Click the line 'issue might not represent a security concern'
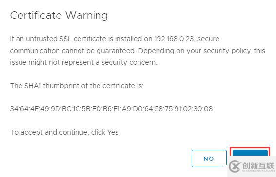 [83, 62]
